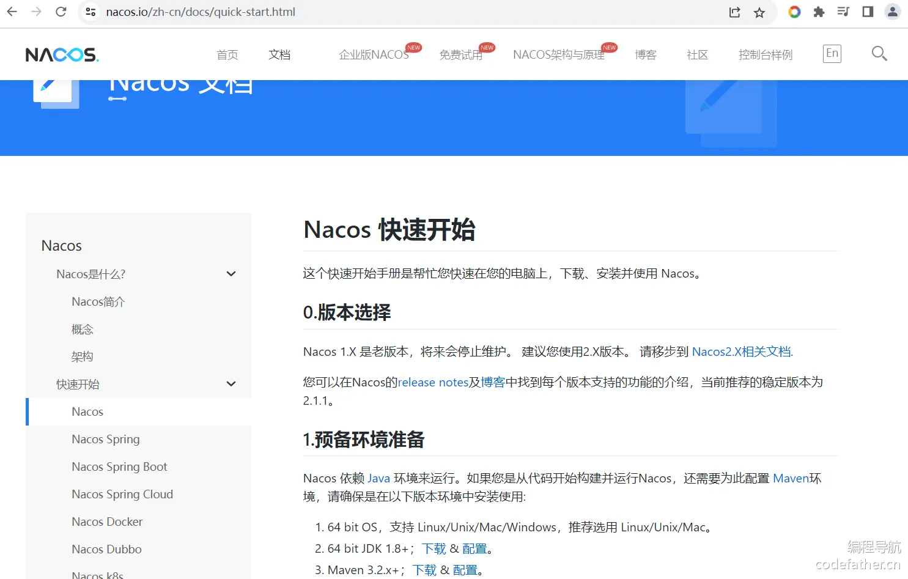Open Nacos Spring Cloud in the sidebar

pyautogui.click(x=122, y=494)
